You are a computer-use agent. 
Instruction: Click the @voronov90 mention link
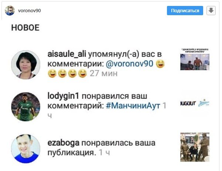tap(130, 64)
